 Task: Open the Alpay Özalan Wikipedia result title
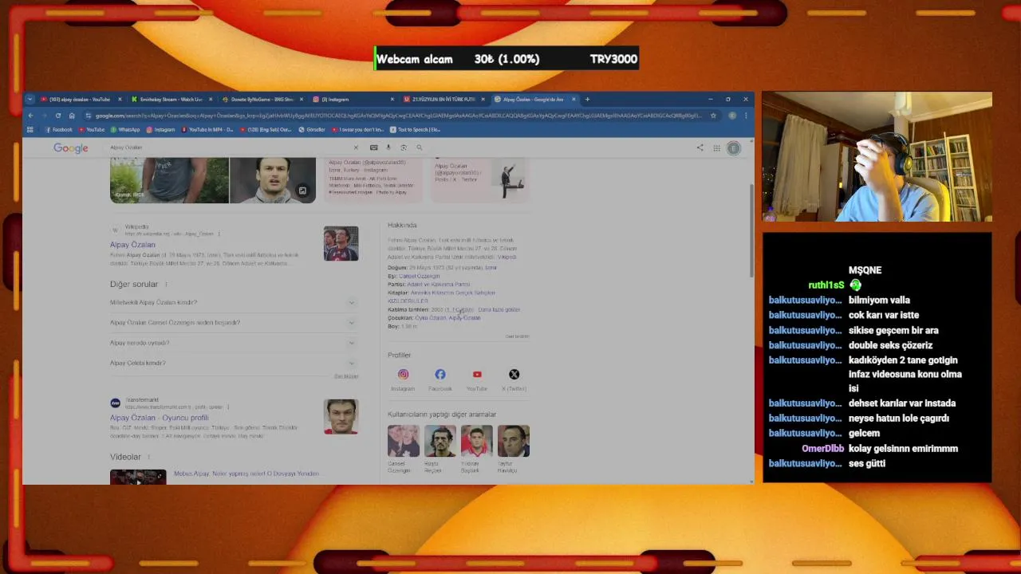click(x=132, y=245)
